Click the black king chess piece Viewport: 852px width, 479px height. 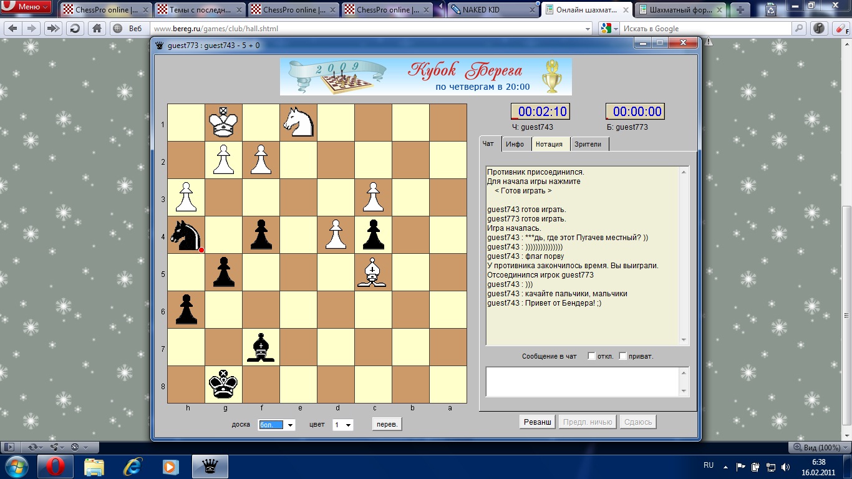click(x=223, y=384)
